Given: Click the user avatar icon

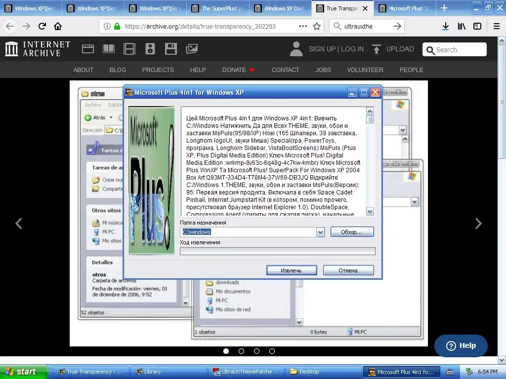Looking at the screenshot, I should pos(296,49).
